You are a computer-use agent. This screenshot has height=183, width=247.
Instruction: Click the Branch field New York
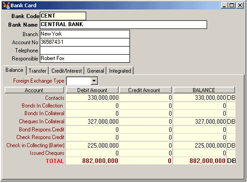(x=85, y=34)
